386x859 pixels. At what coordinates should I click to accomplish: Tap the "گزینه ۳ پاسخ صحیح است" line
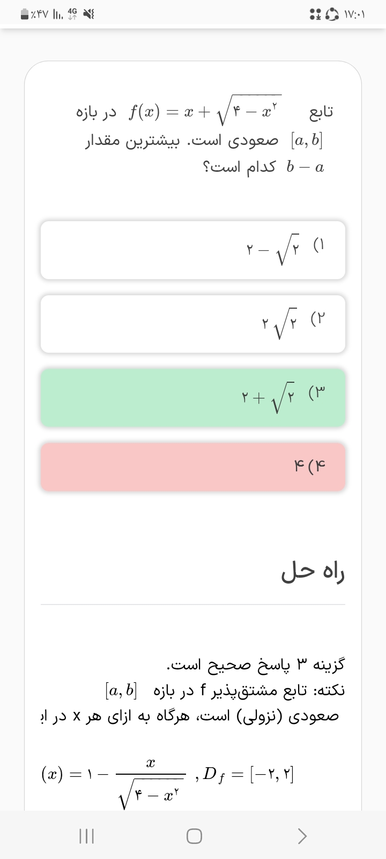(x=256, y=665)
